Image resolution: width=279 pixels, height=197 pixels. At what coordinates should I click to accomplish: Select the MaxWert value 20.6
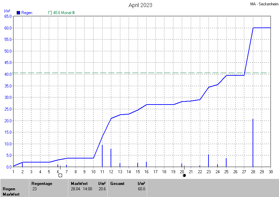pos(102,189)
